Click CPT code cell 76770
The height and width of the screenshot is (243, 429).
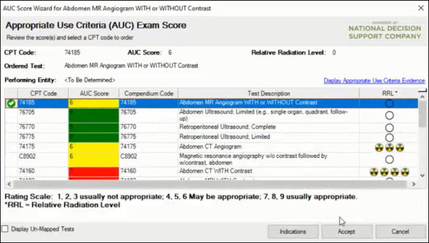point(43,128)
